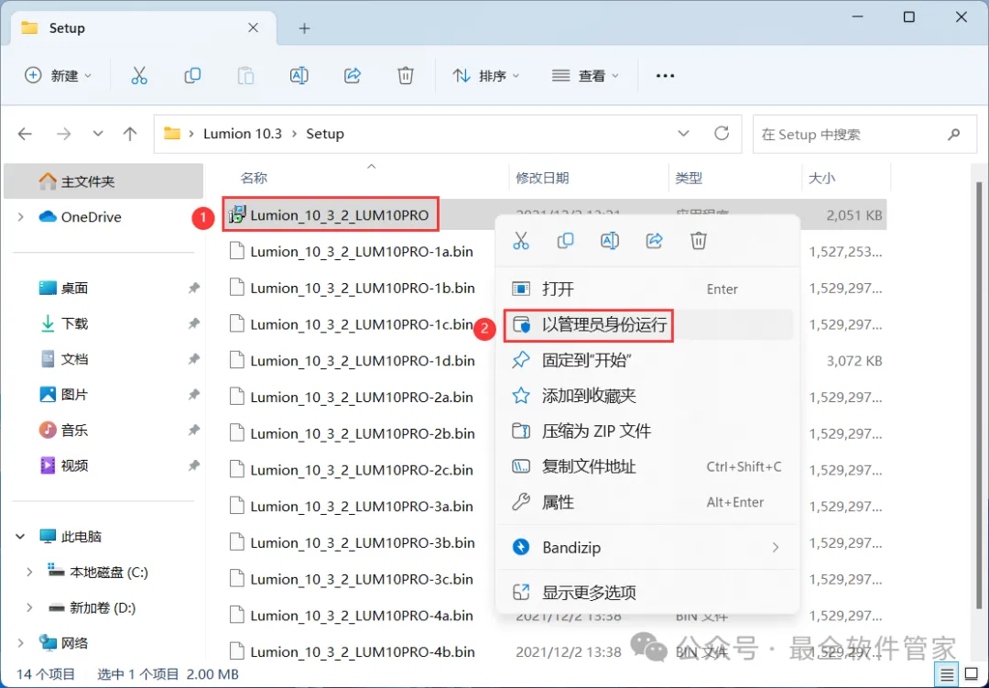989x688 pixels.
Task: Choose 属性 in context menu
Action: click(648, 502)
